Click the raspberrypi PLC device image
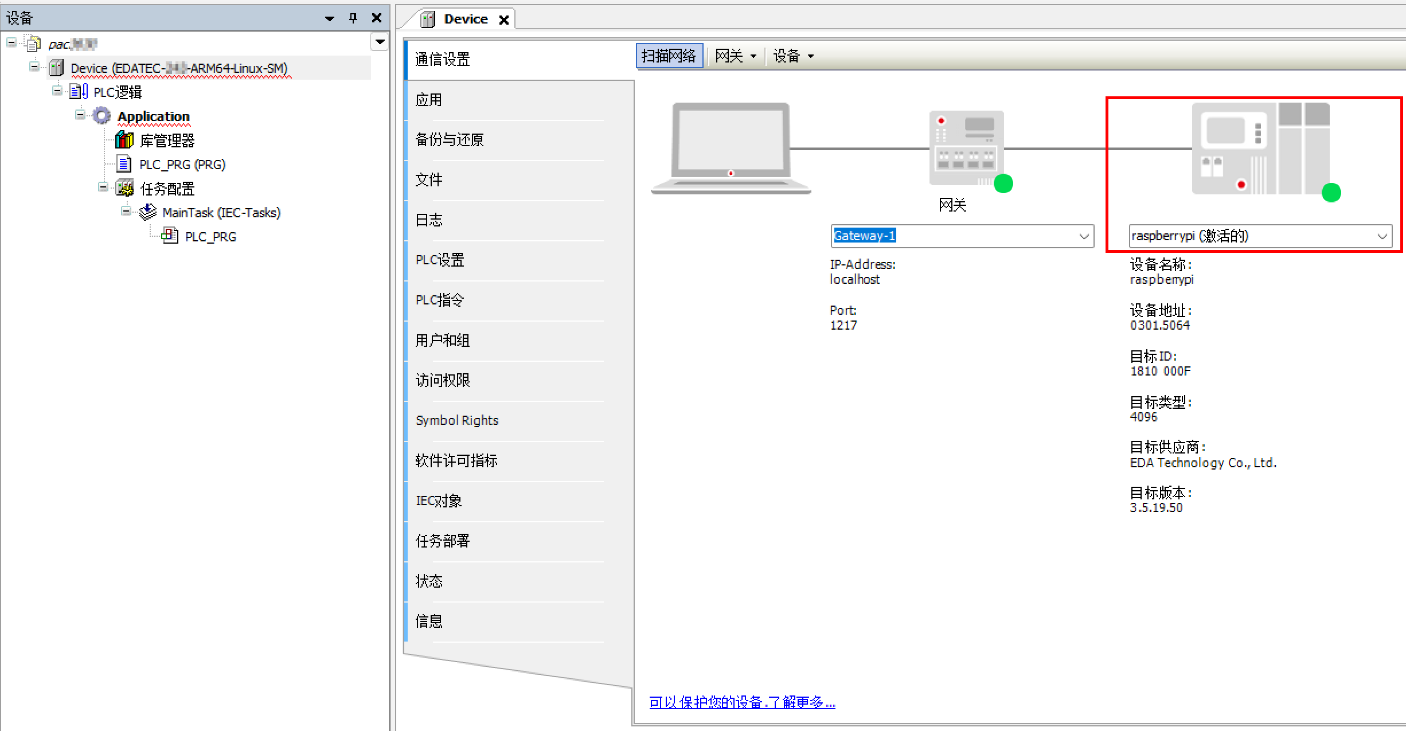 [1260, 149]
